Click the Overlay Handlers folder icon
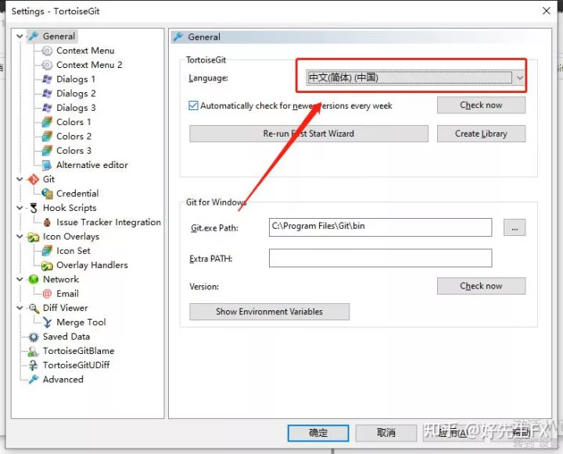Screen dimensions: 563x454 (47, 265)
